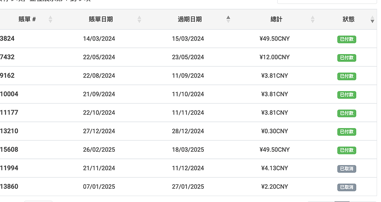Click total ¥3.81CNY of invoice 9162
381x202 pixels.
(x=274, y=76)
